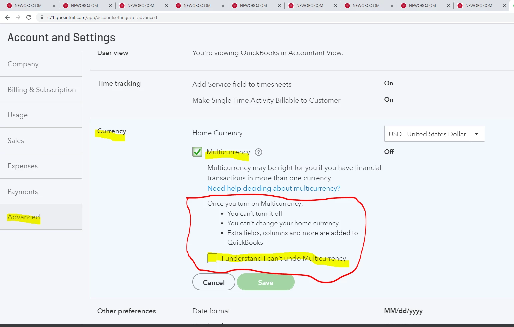
Task: Uncheck the Multicurrency checkbox
Action: point(197,152)
